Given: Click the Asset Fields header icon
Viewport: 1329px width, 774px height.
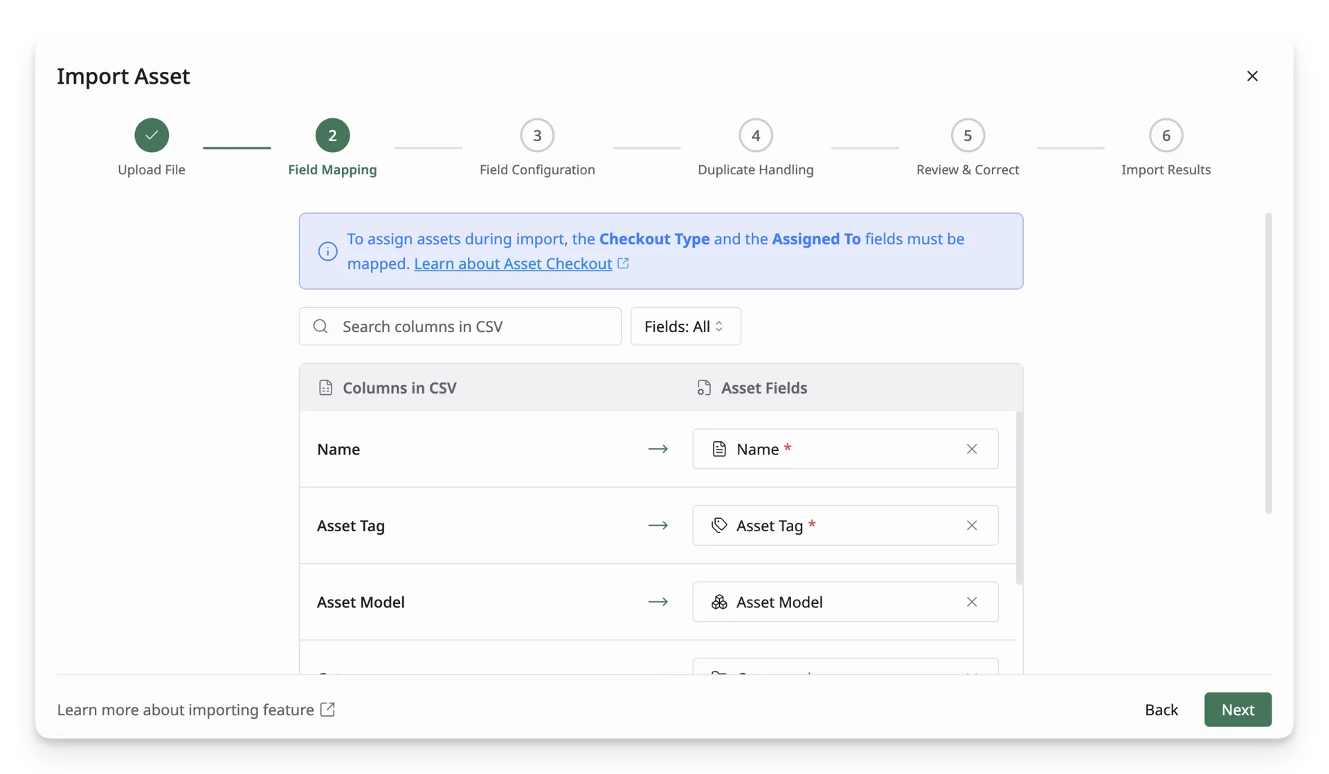Looking at the screenshot, I should tap(704, 387).
